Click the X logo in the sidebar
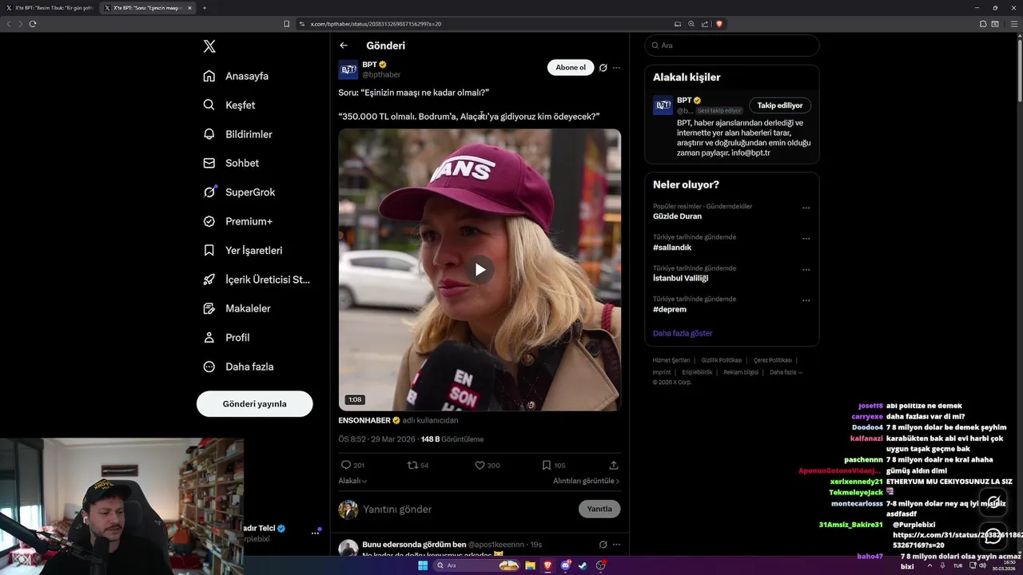Viewport: 1023px width, 575px height. tap(209, 46)
